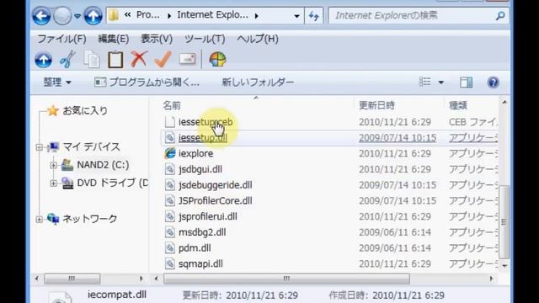Select the Pro... breadcrumb segment

coord(148,15)
